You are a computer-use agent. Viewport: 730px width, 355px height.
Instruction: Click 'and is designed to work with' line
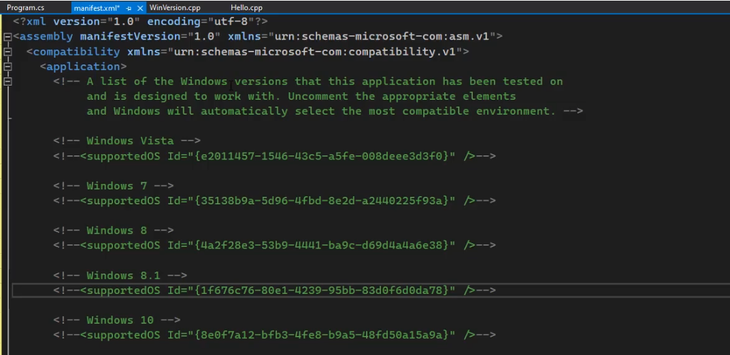coord(301,96)
